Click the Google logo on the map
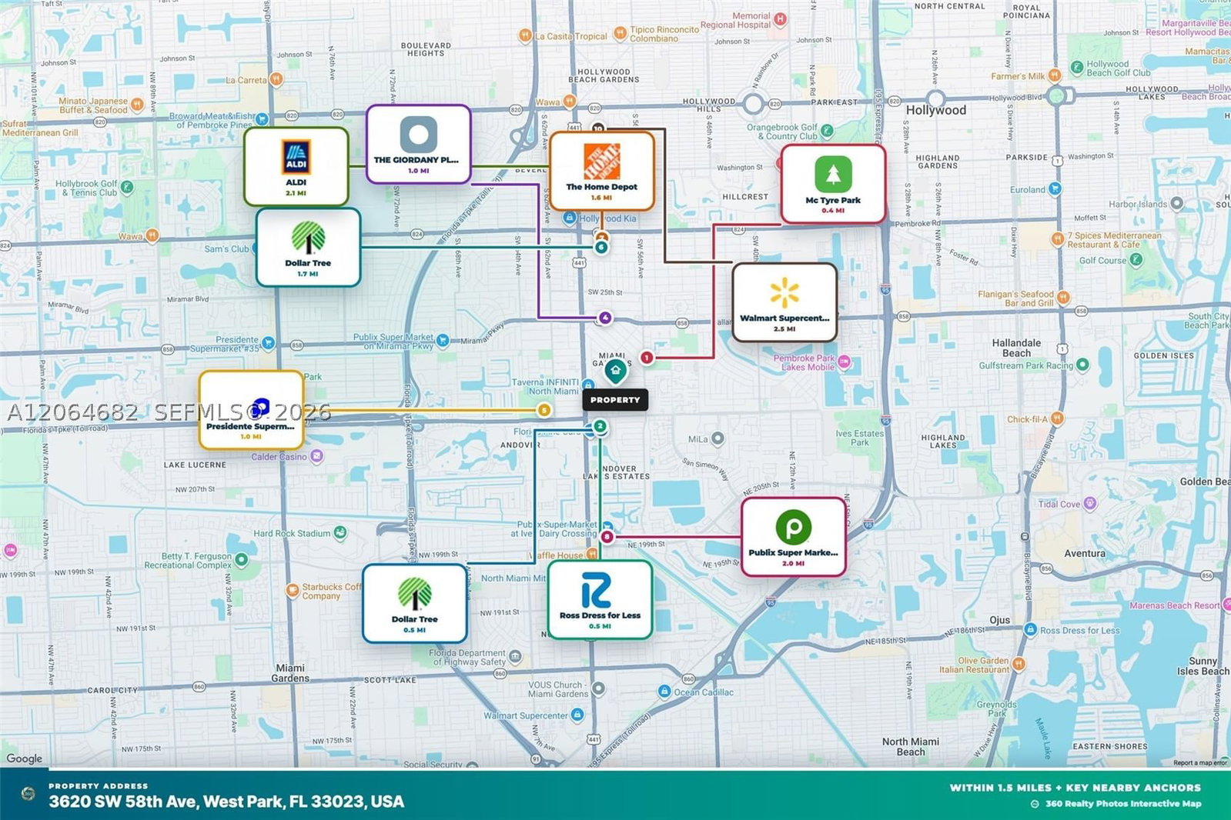Viewport: 1231px width, 820px height. click(25, 758)
